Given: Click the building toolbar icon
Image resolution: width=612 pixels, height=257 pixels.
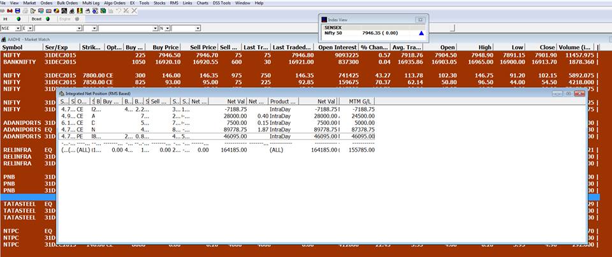Looking at the screenshot, I should (x=72, y=11).
